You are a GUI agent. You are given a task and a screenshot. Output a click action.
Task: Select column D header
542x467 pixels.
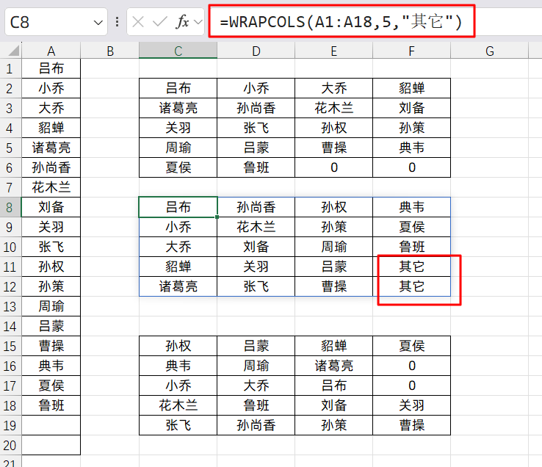[x=256, y=51]
